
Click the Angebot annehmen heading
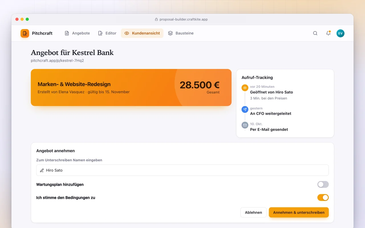coord(56,151)
